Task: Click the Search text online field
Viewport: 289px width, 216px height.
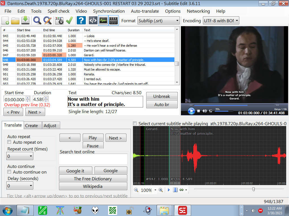Action: (93, 159)
